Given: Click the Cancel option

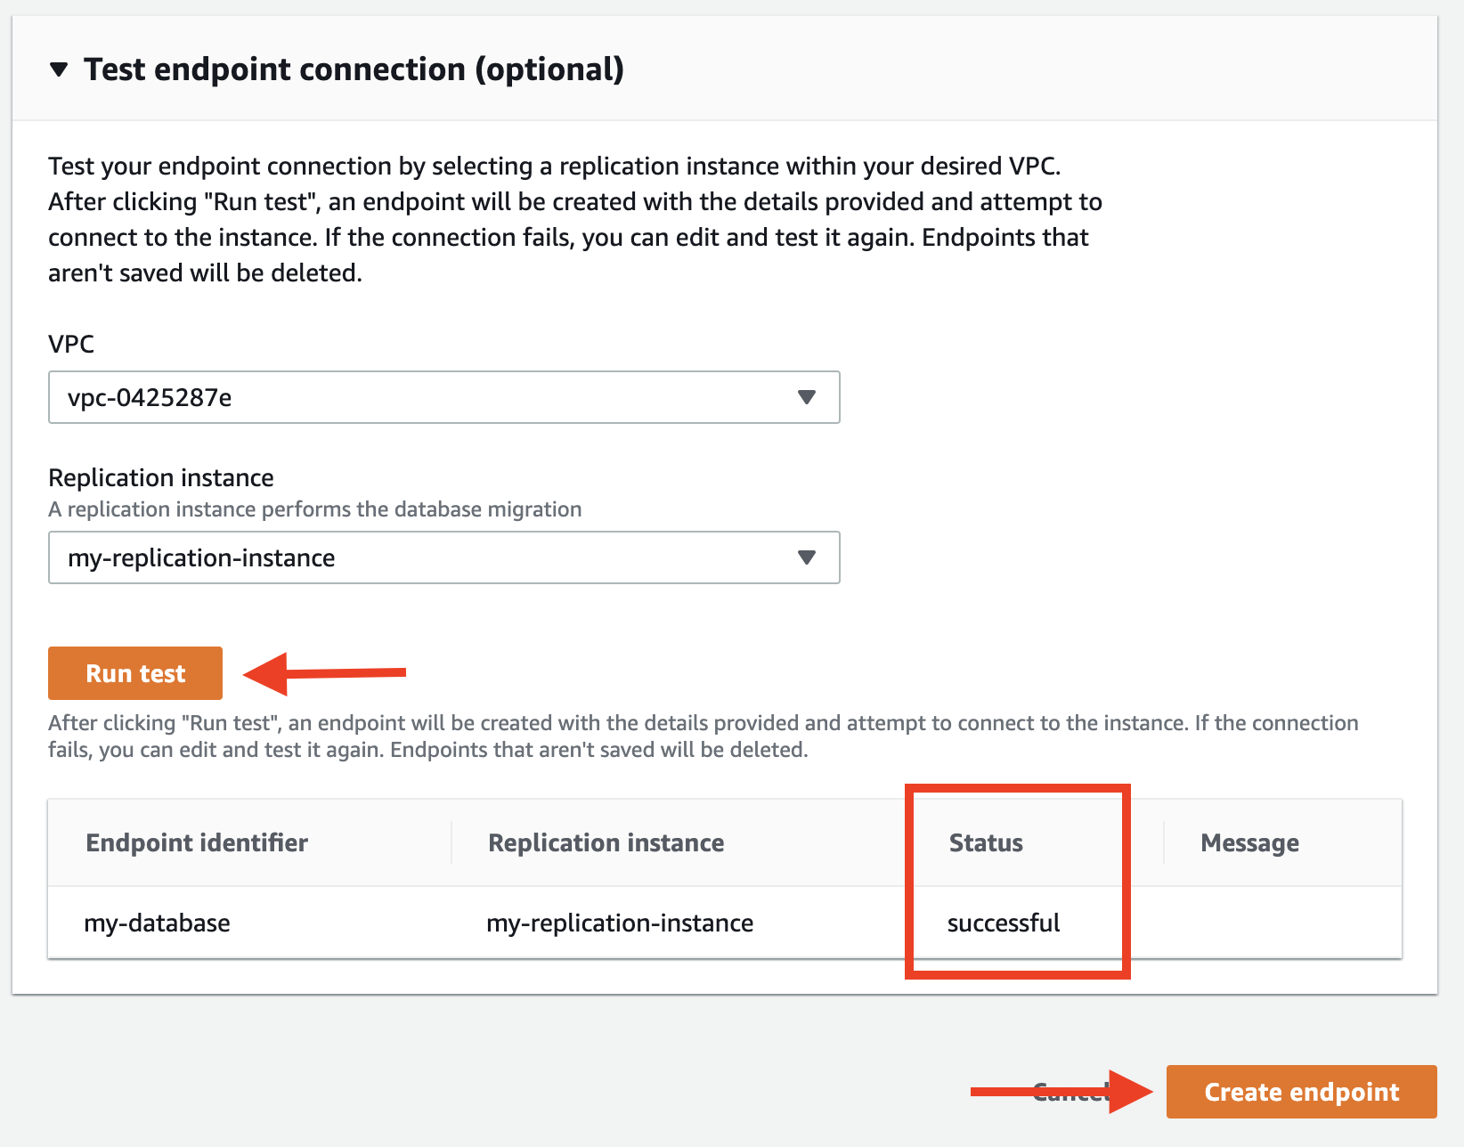Looking at the screenshot, I should point(1073,1091).
